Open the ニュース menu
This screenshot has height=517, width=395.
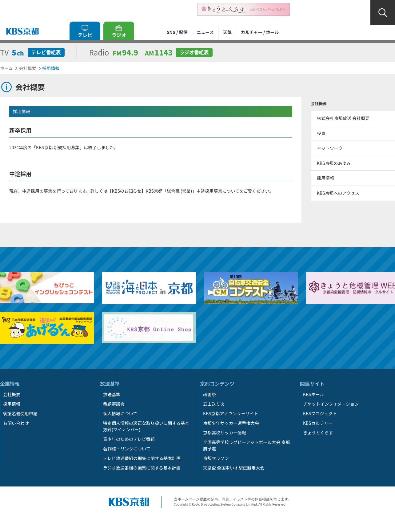tap(205, 32)
